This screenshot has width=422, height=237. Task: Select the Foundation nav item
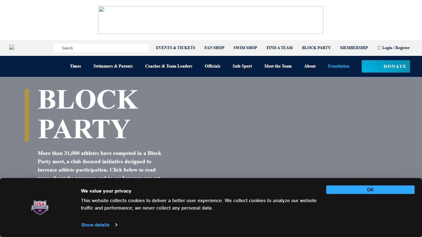click(x=339, y=66)
